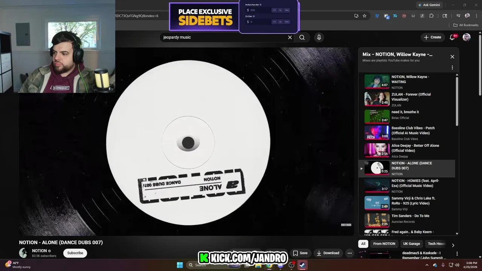Open Chrome media controls icon

[458, 16]
